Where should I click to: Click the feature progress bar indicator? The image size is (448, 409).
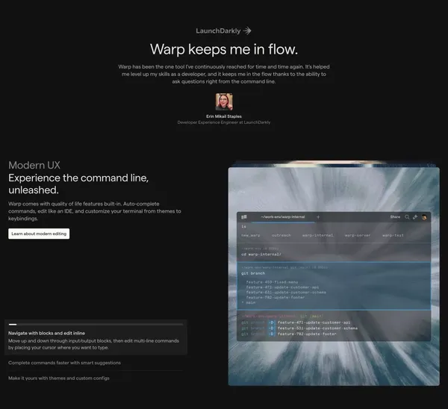96,325
